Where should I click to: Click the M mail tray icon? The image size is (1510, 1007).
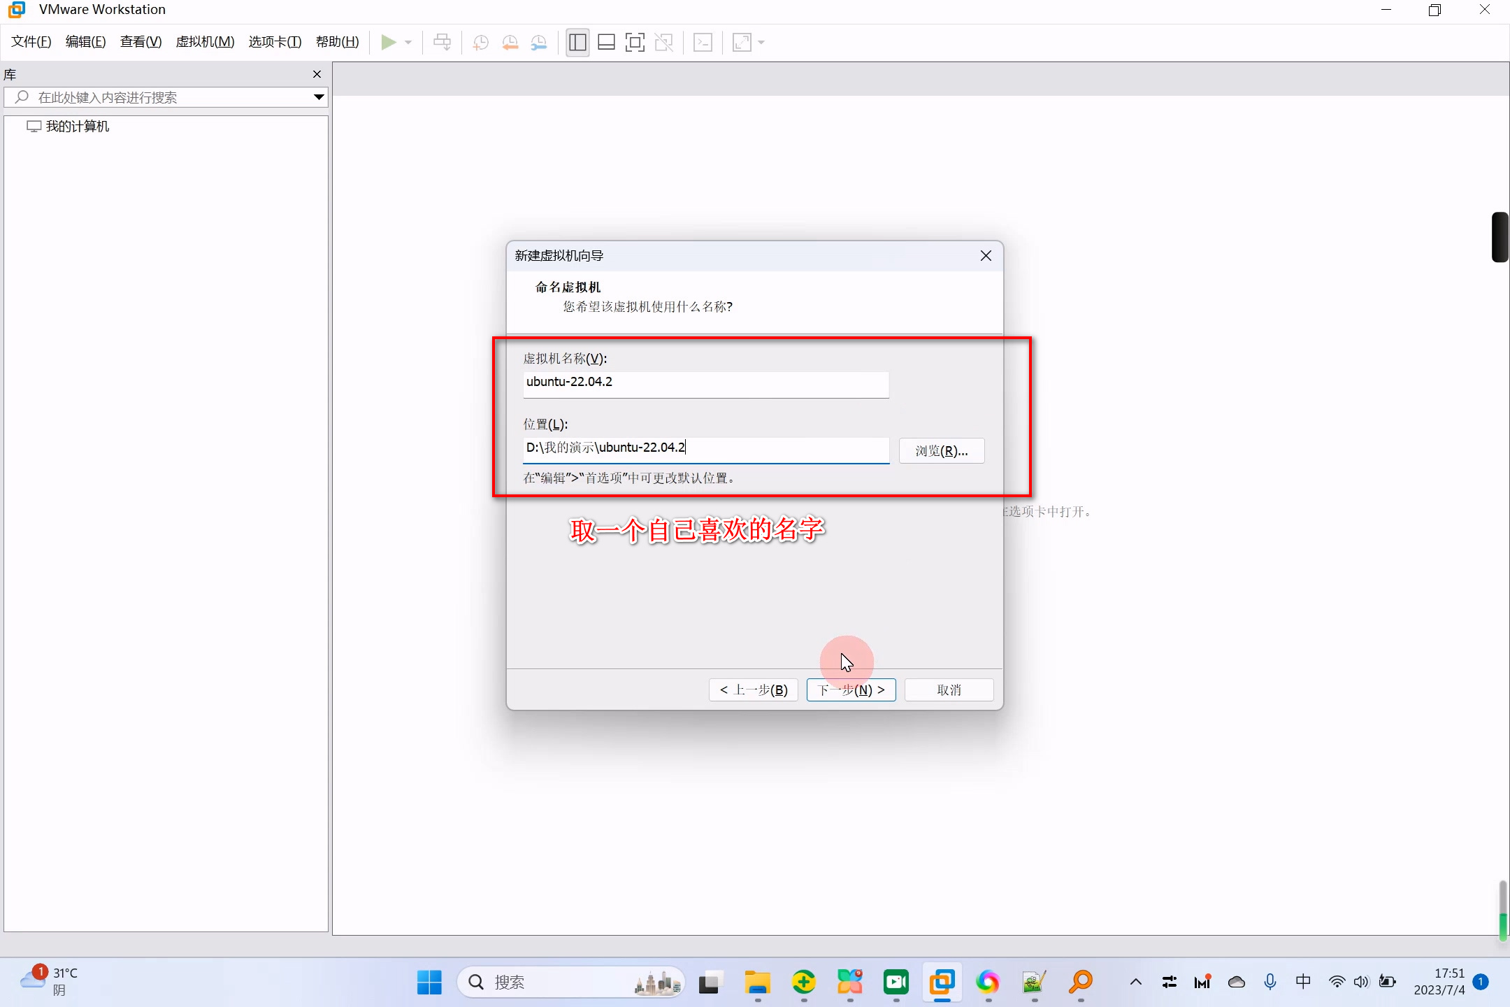[x=1203, y=983]
